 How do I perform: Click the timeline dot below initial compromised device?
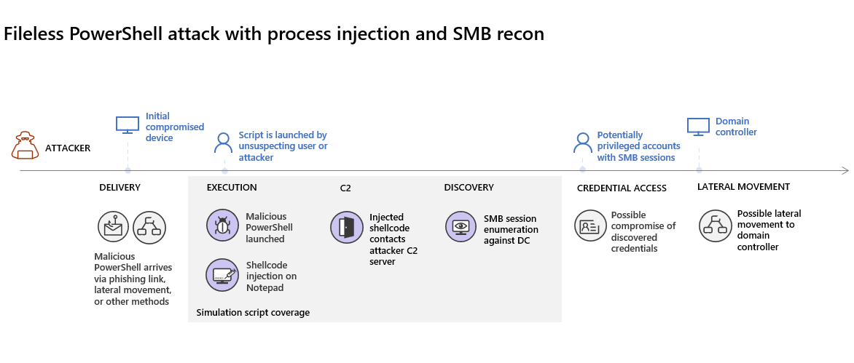(128, 169)
